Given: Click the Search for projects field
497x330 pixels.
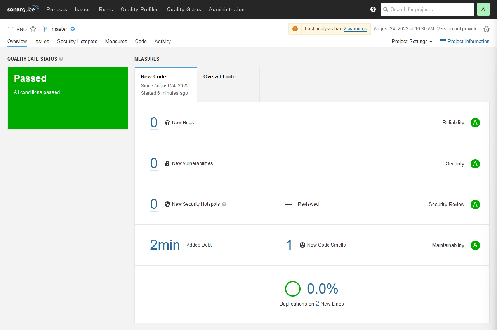Looking at the screenshot, I should [x=430, y=9].
